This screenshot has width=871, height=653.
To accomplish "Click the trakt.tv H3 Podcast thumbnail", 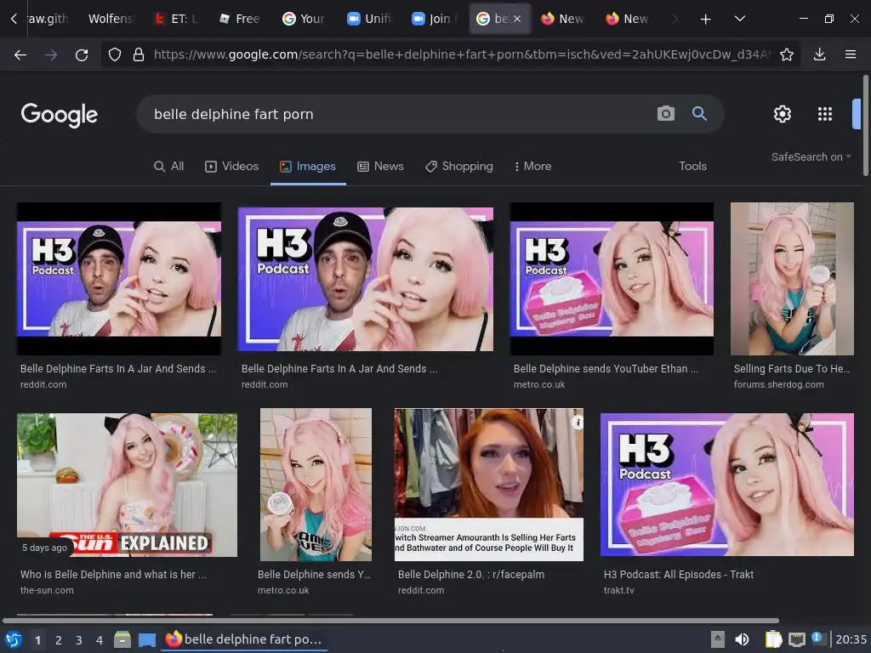I will [x=726, y=484].
